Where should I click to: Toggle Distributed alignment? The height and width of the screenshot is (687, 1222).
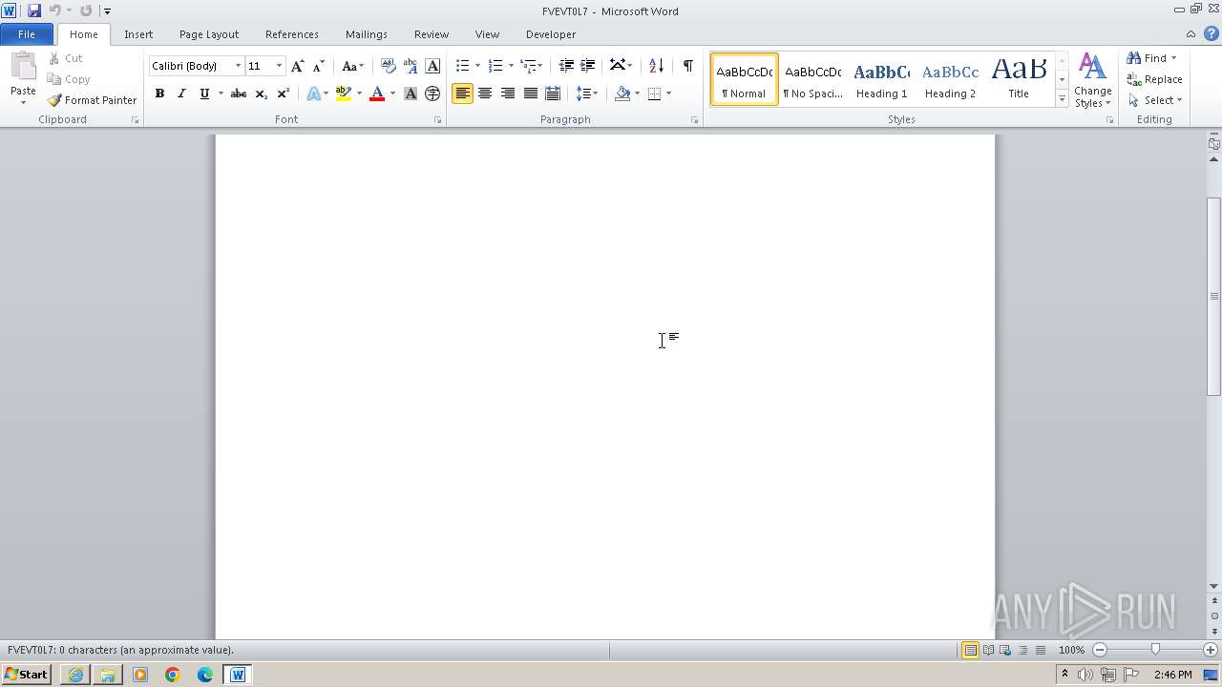[552, 94]
